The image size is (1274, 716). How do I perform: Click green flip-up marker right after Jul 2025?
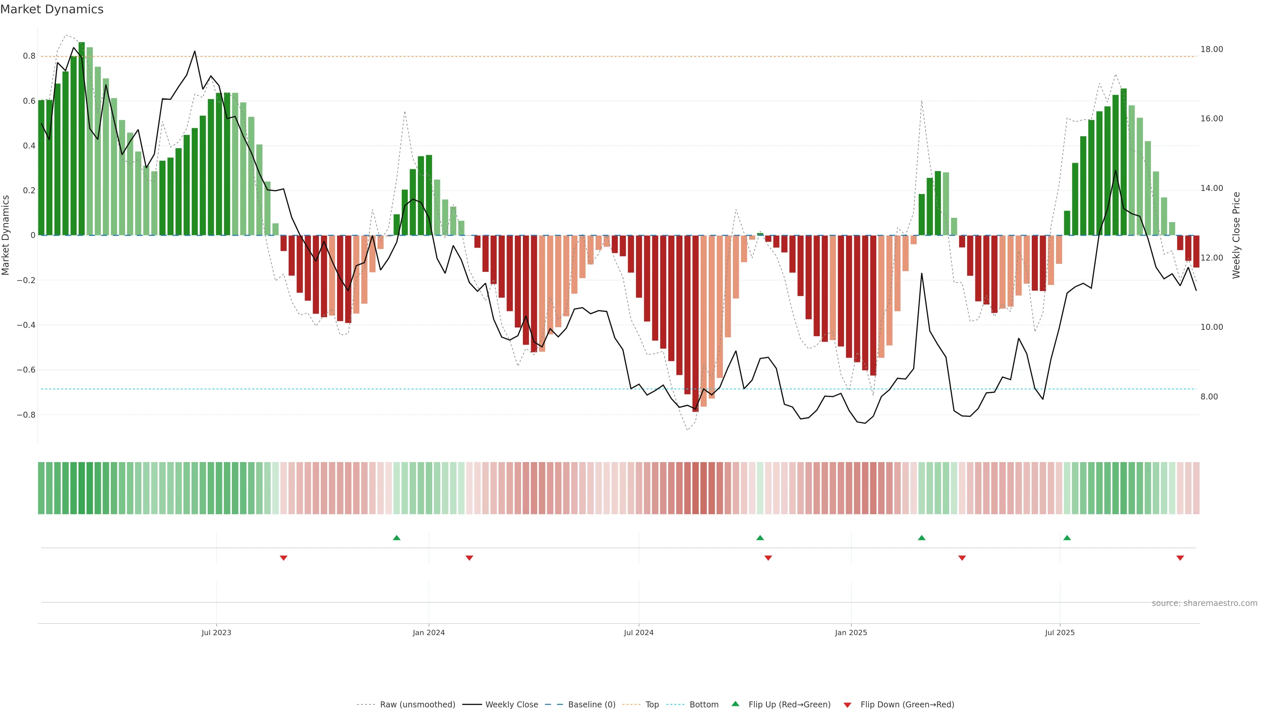(x=1067, y=538)
